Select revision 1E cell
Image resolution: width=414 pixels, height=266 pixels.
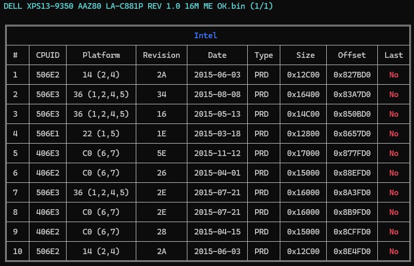point(162,134)
